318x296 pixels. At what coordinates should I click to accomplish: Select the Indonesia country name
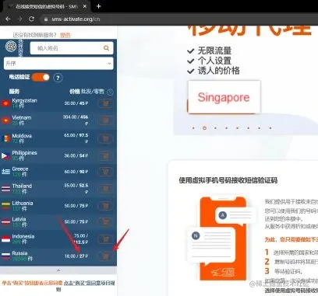(x=23, y=236)
